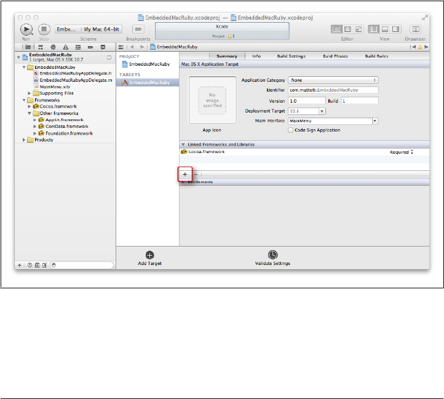Toggle the Breakpoints button
The image size is (444, 399).
138,29
